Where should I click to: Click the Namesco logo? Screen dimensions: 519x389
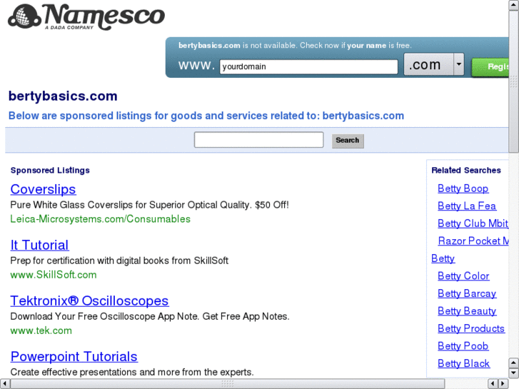coord(86,16)
